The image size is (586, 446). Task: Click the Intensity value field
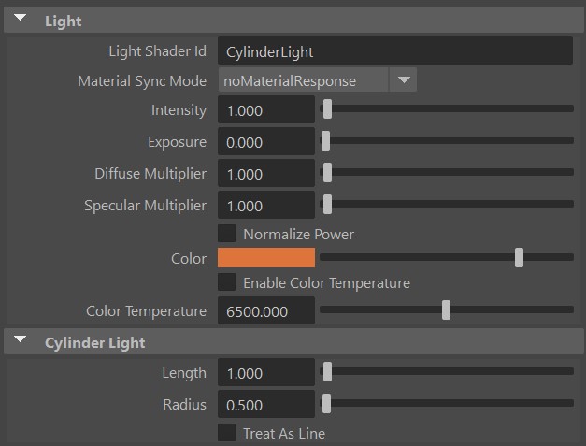pos(265,110)
